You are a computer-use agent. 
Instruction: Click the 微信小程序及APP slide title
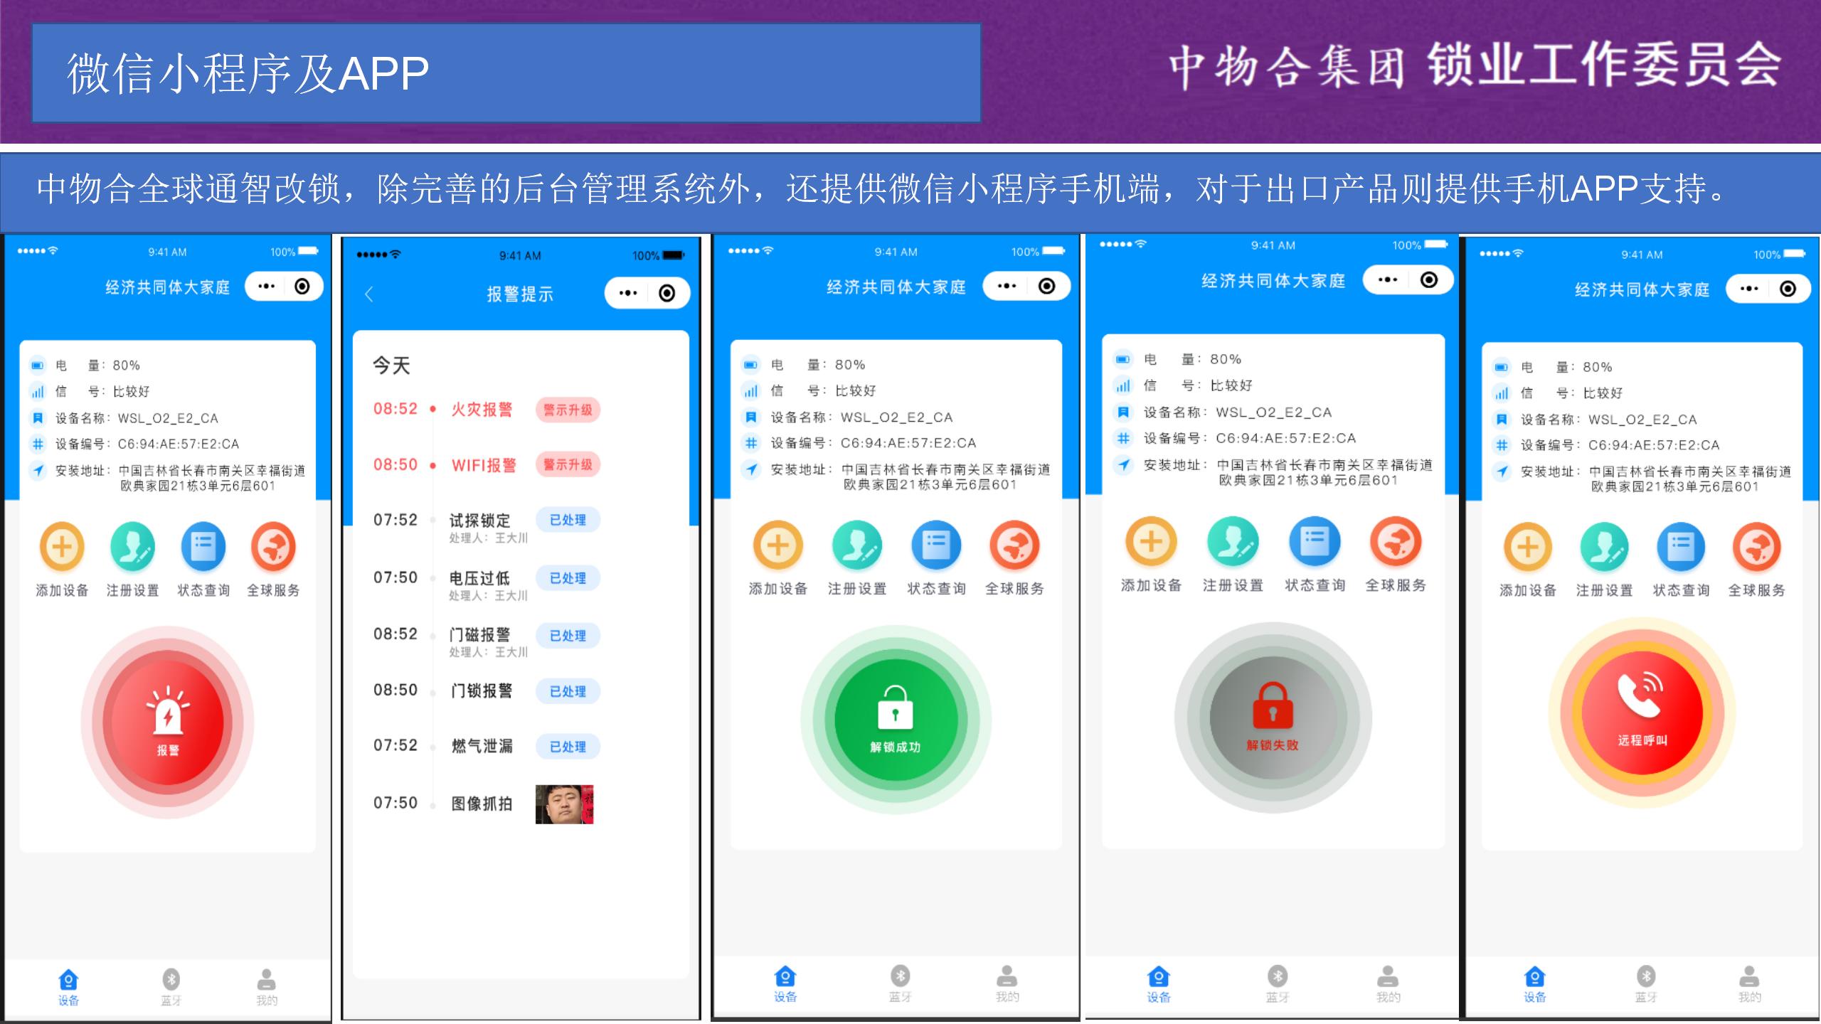tap(248, 73)
